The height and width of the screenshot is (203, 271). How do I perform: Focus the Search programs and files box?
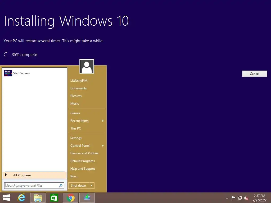click(x=34, y=186)
